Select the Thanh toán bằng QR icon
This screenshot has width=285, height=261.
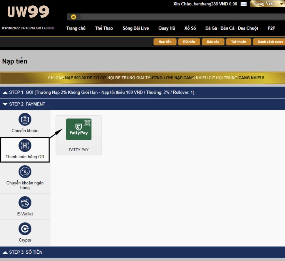point(25,146)
